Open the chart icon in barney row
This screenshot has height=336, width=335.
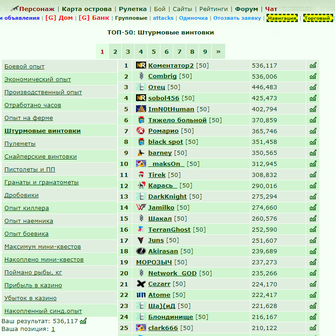click(x=313, y=153)
